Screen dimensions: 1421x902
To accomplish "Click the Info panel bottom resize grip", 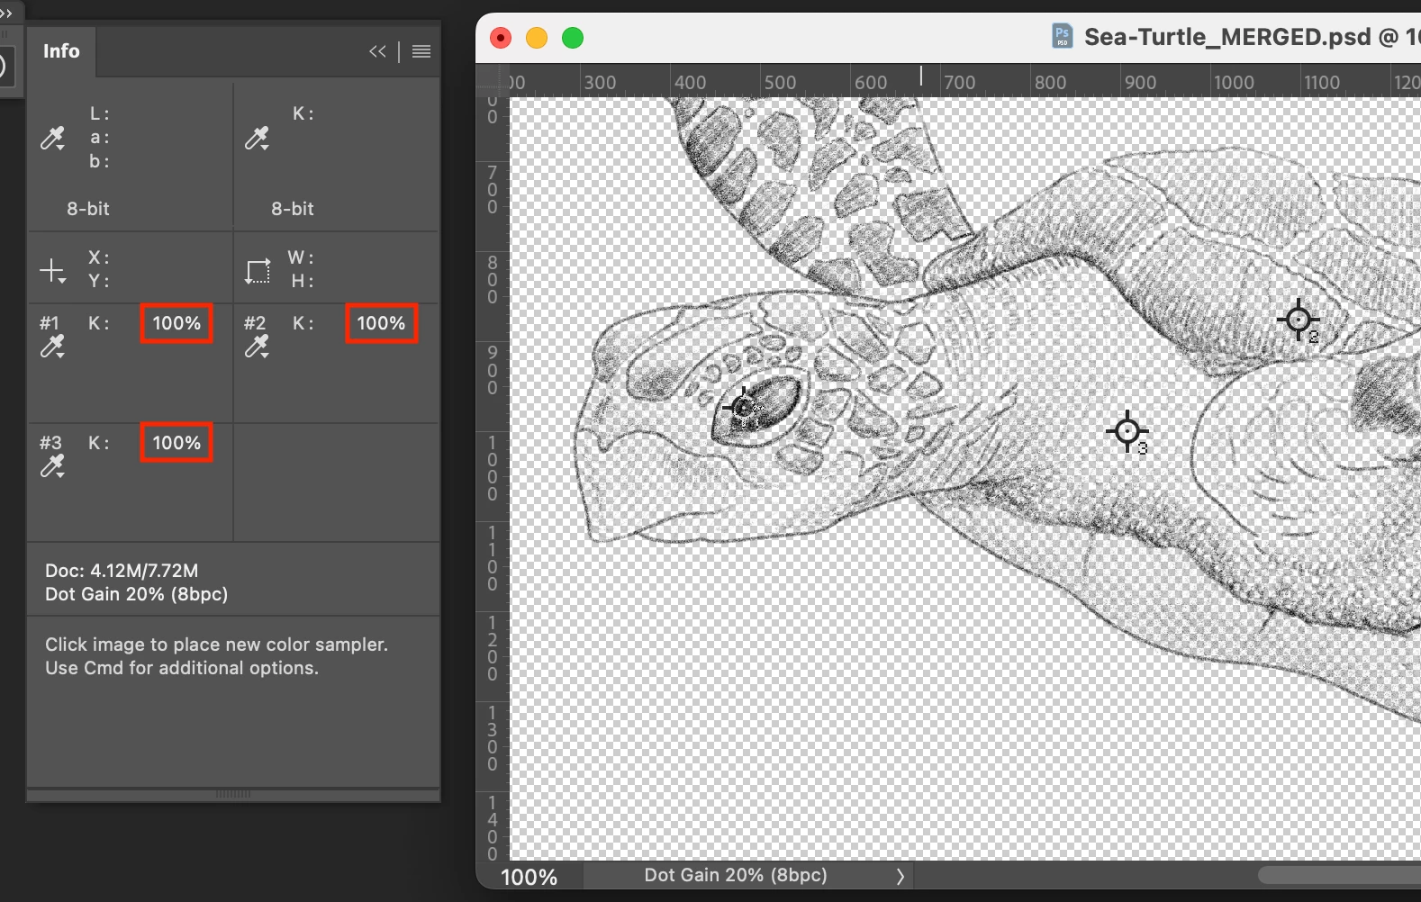I will coord(233,795).
